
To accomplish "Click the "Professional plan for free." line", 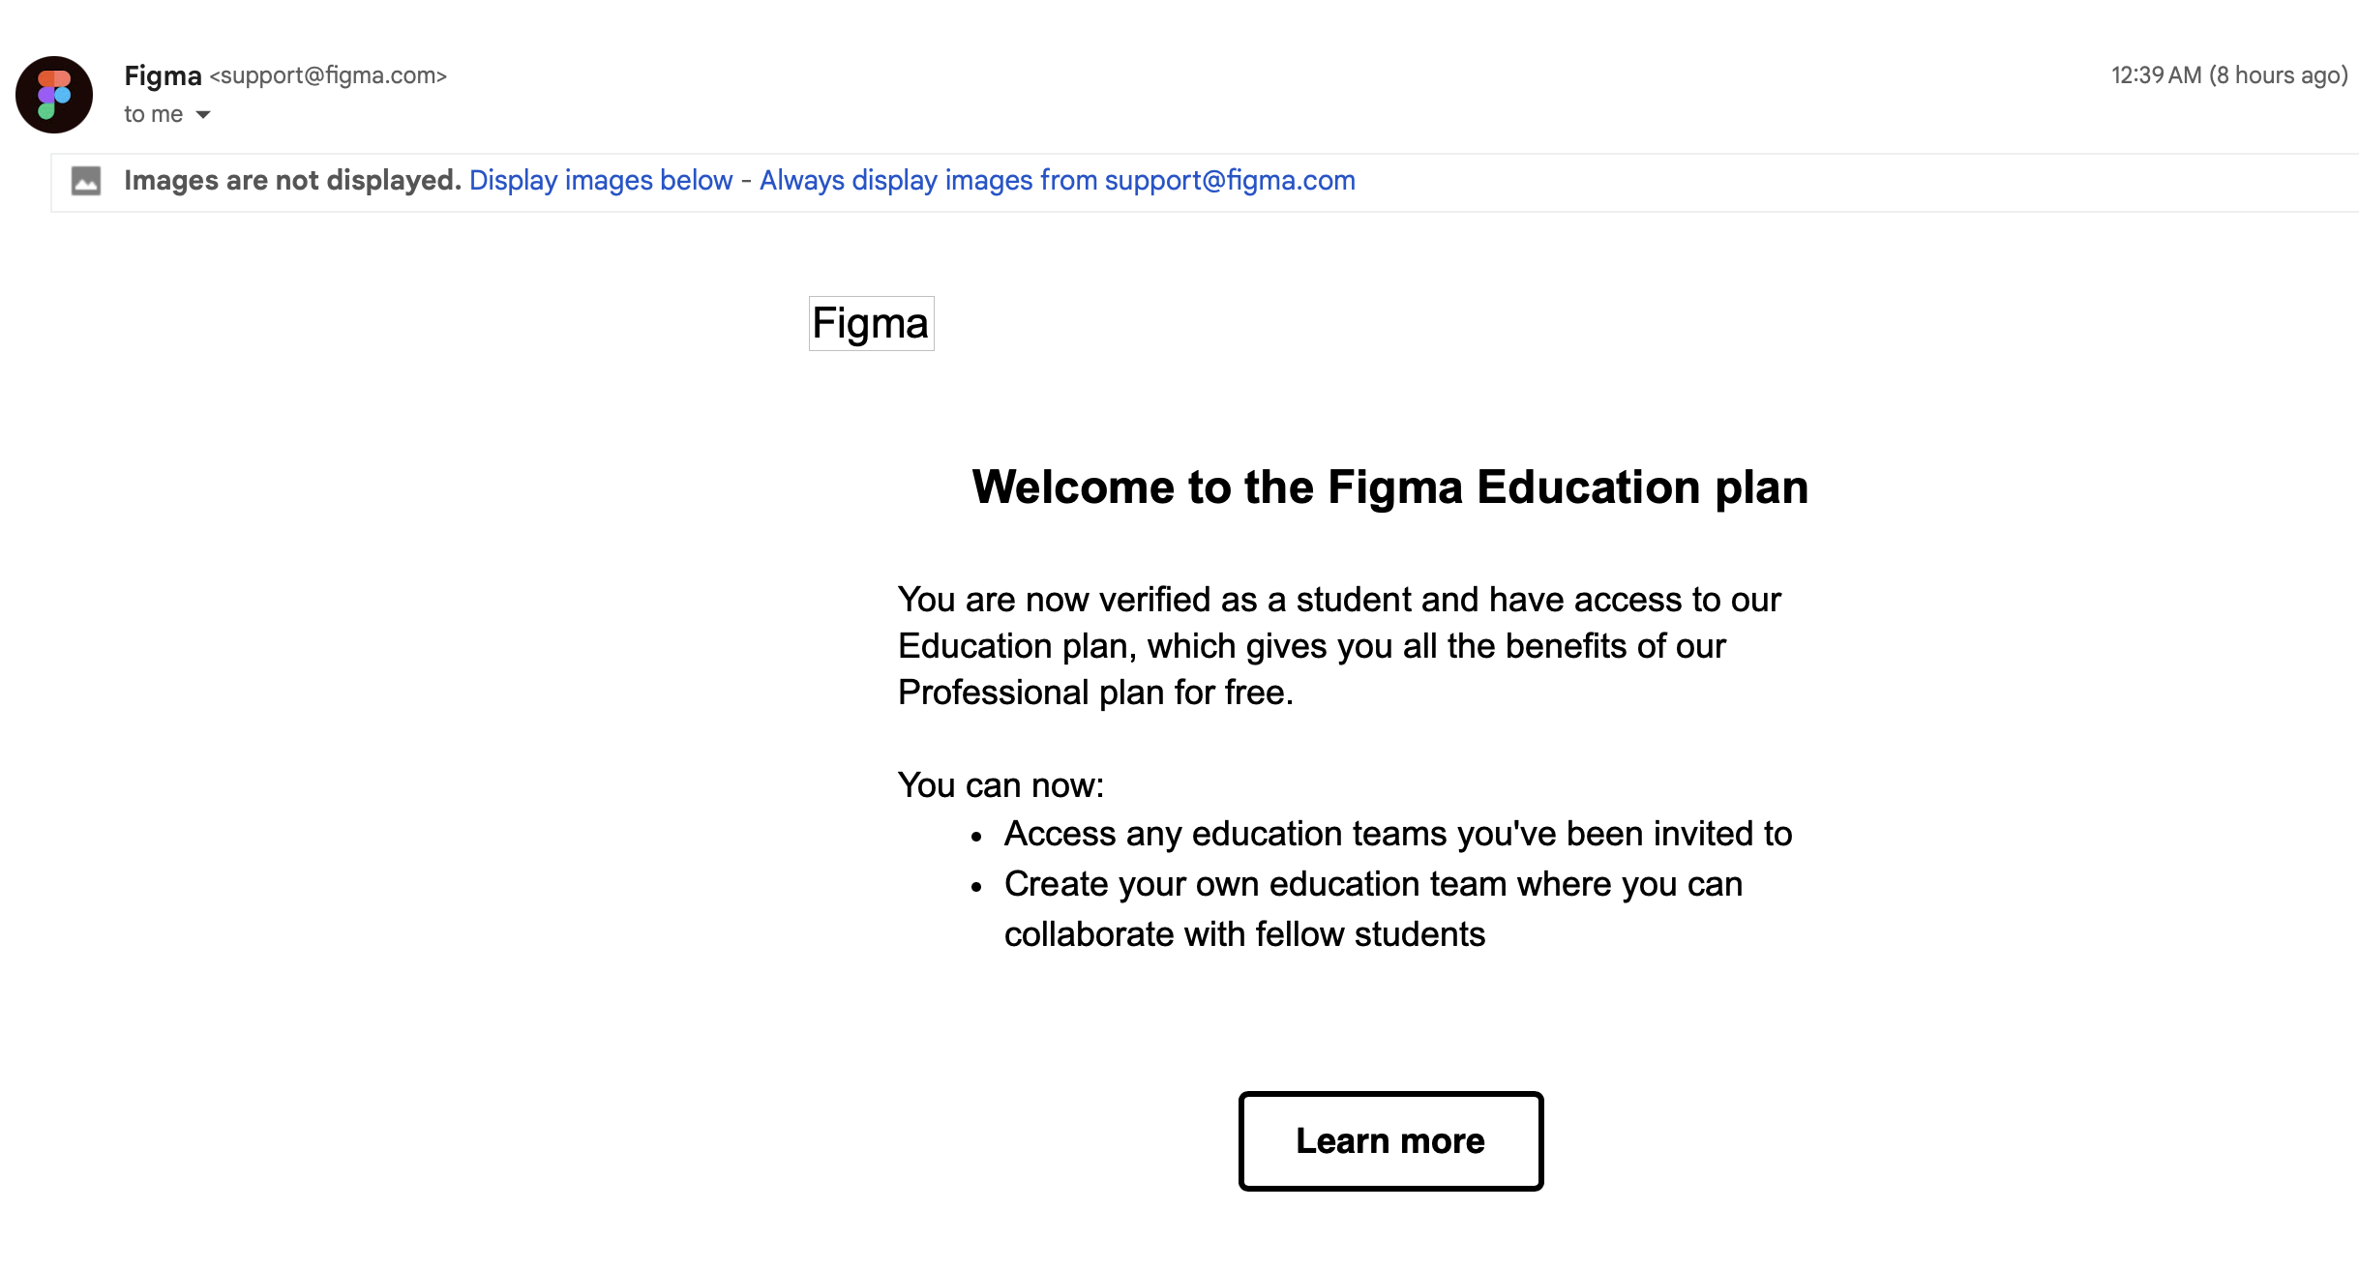I will pyautogui.click(x=1095, y=693).
